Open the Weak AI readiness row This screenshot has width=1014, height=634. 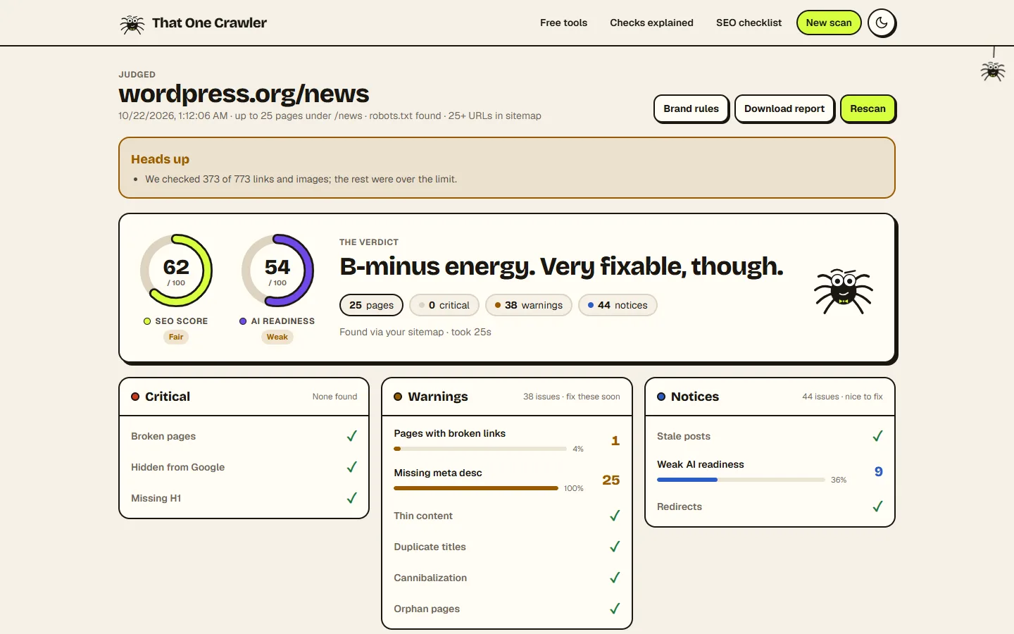770,471
